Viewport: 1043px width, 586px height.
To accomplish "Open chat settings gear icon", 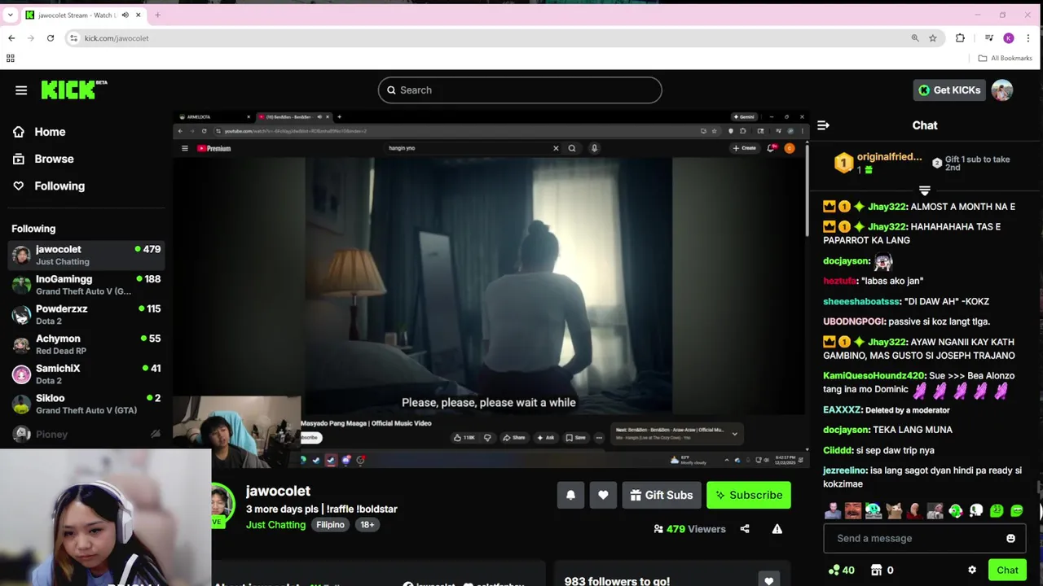I will [971, 570].
